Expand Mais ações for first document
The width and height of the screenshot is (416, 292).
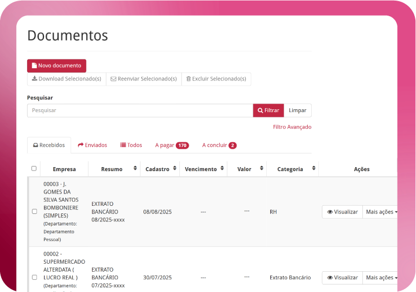[381, 212]
